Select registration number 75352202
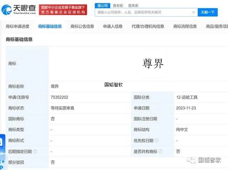Viewport: 228px width, 170px height. [59, 97]
